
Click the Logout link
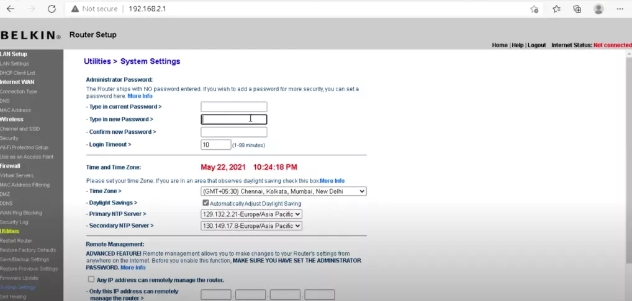(536, 45)
